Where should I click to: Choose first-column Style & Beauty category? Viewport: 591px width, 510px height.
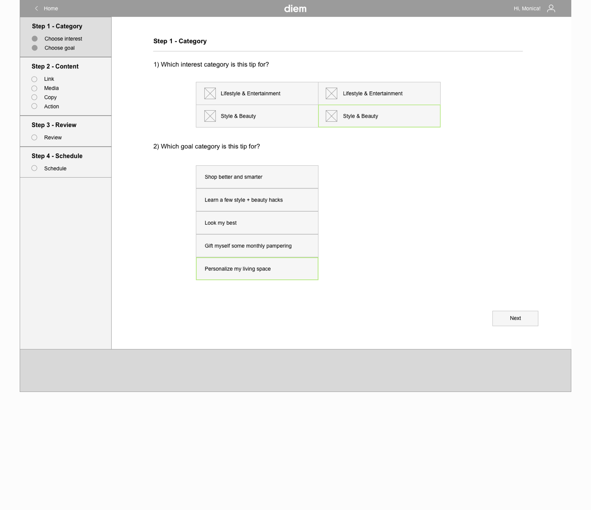pyautogui.click(x=257, y=116)
